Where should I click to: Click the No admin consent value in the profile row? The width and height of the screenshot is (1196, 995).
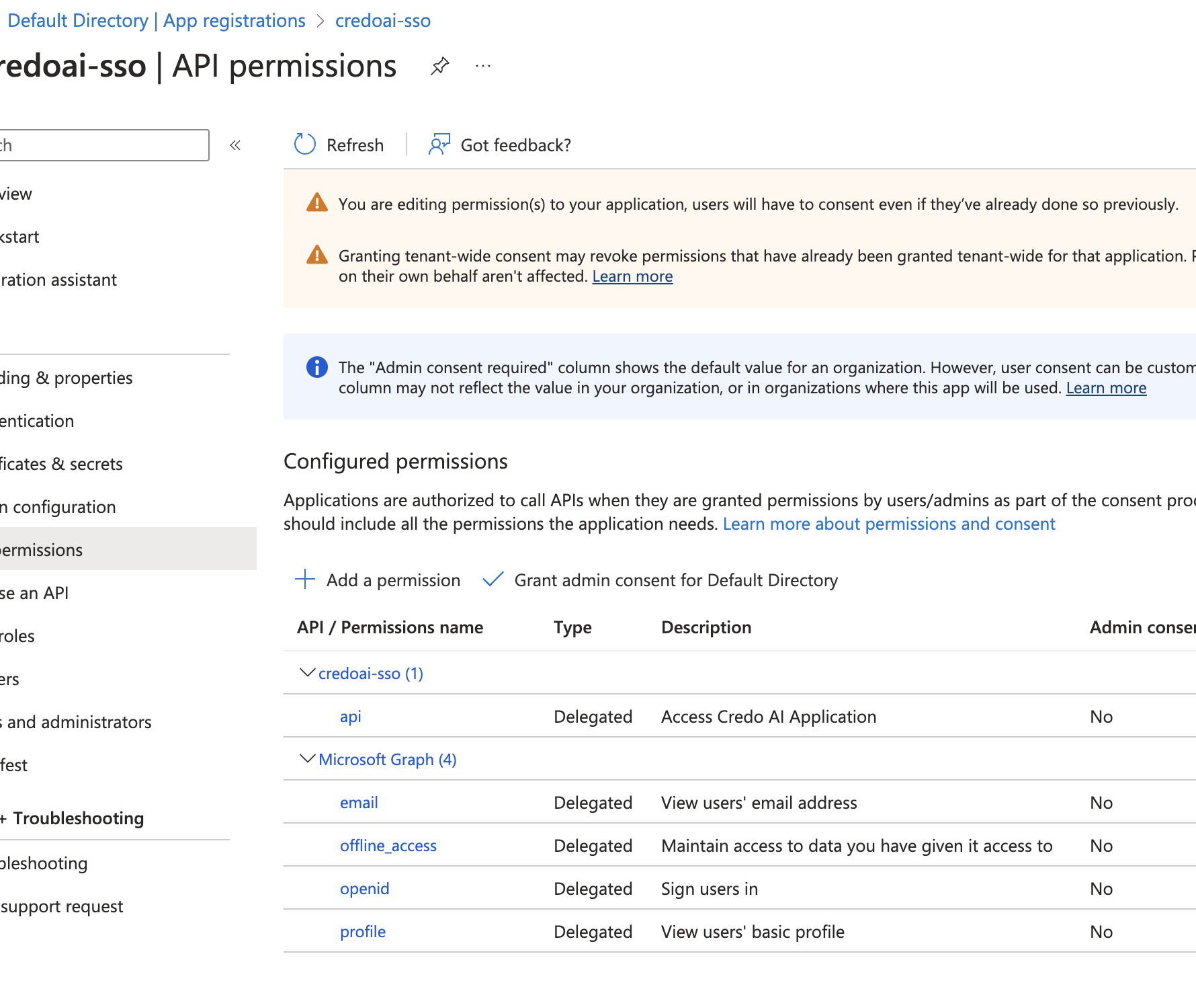click(1101, 932)
